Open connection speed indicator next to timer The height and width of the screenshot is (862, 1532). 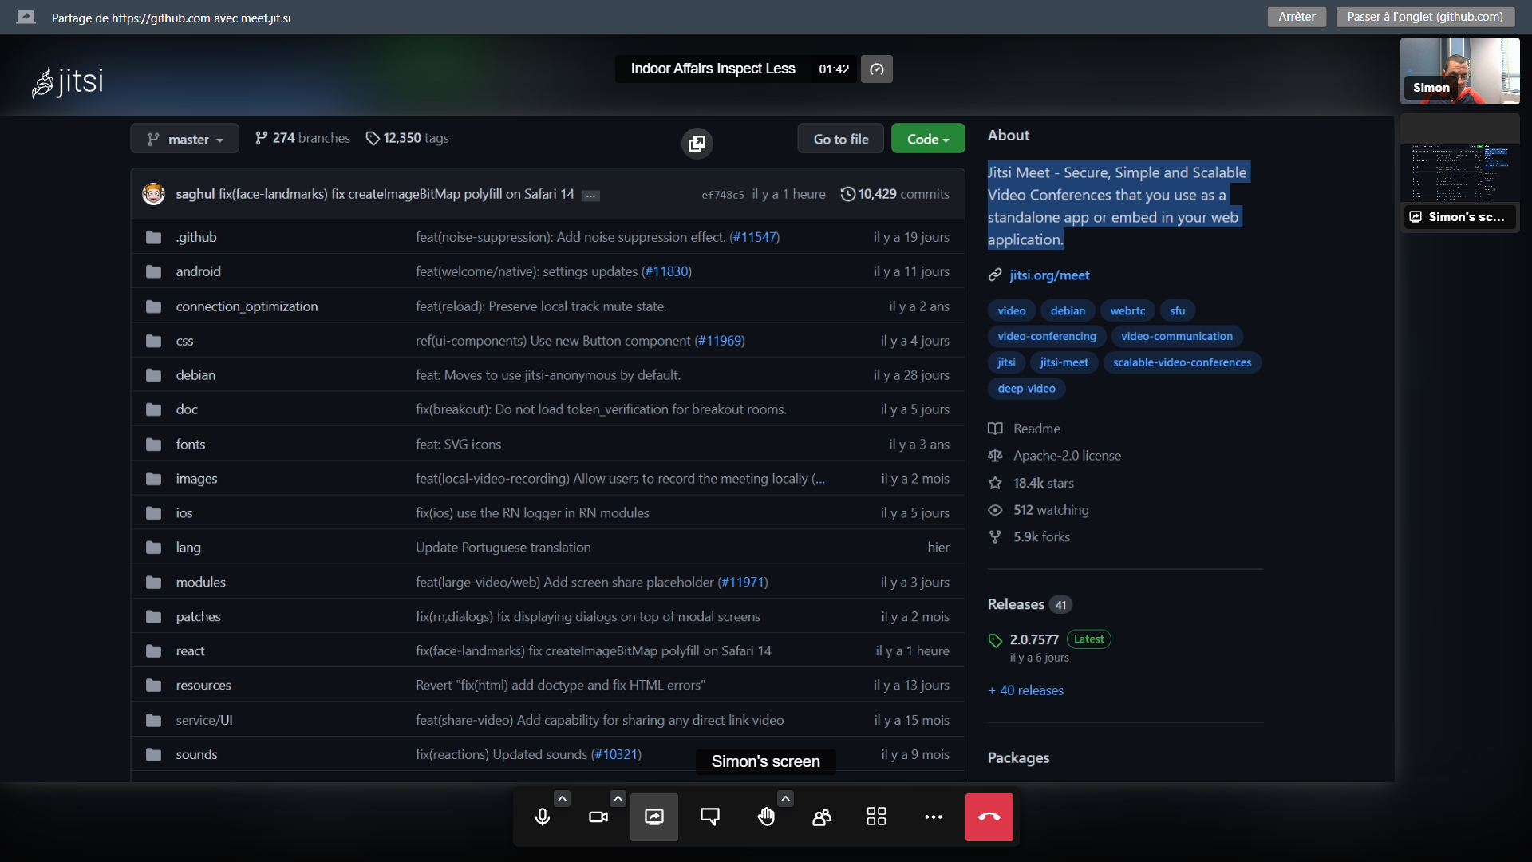[876, 69]
